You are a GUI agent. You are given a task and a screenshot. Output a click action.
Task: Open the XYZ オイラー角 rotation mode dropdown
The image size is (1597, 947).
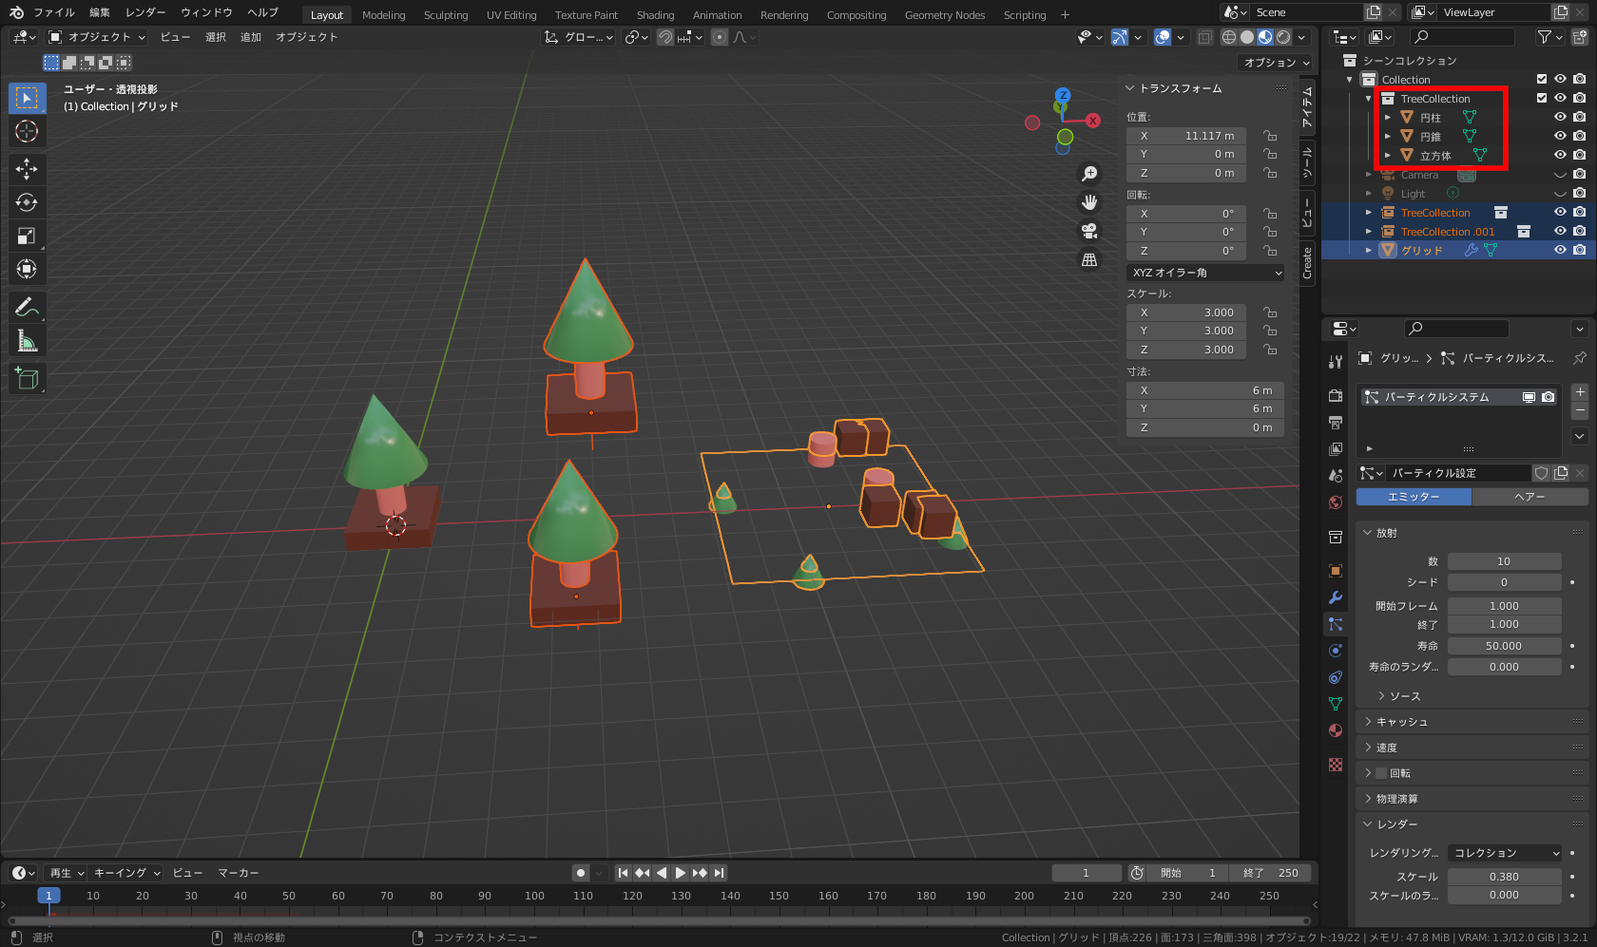1205,273
